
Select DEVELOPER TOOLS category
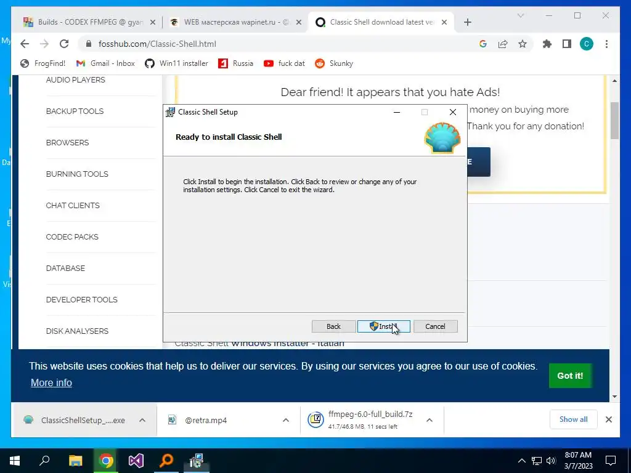pyautogui.click(x=82, y=299)
